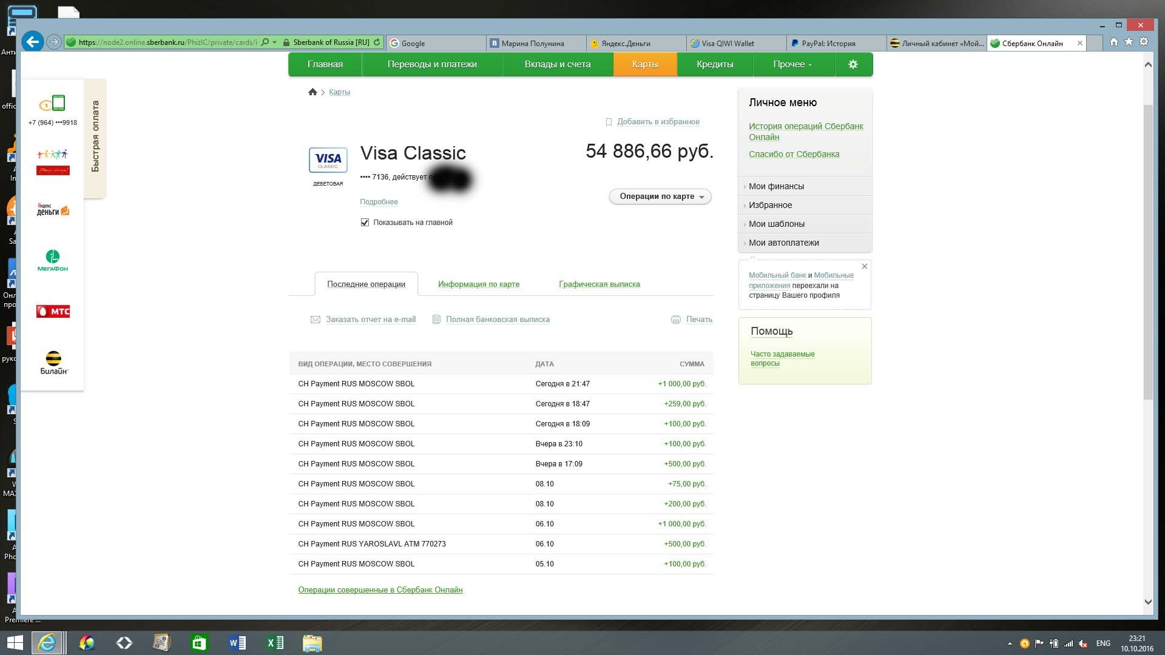Click document icon for full bank statement

(436, 320)
